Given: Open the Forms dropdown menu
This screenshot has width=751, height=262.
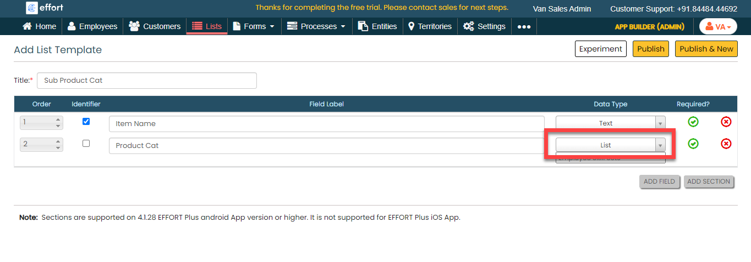Looking at the screenshot, I should (x=254, y=26).
